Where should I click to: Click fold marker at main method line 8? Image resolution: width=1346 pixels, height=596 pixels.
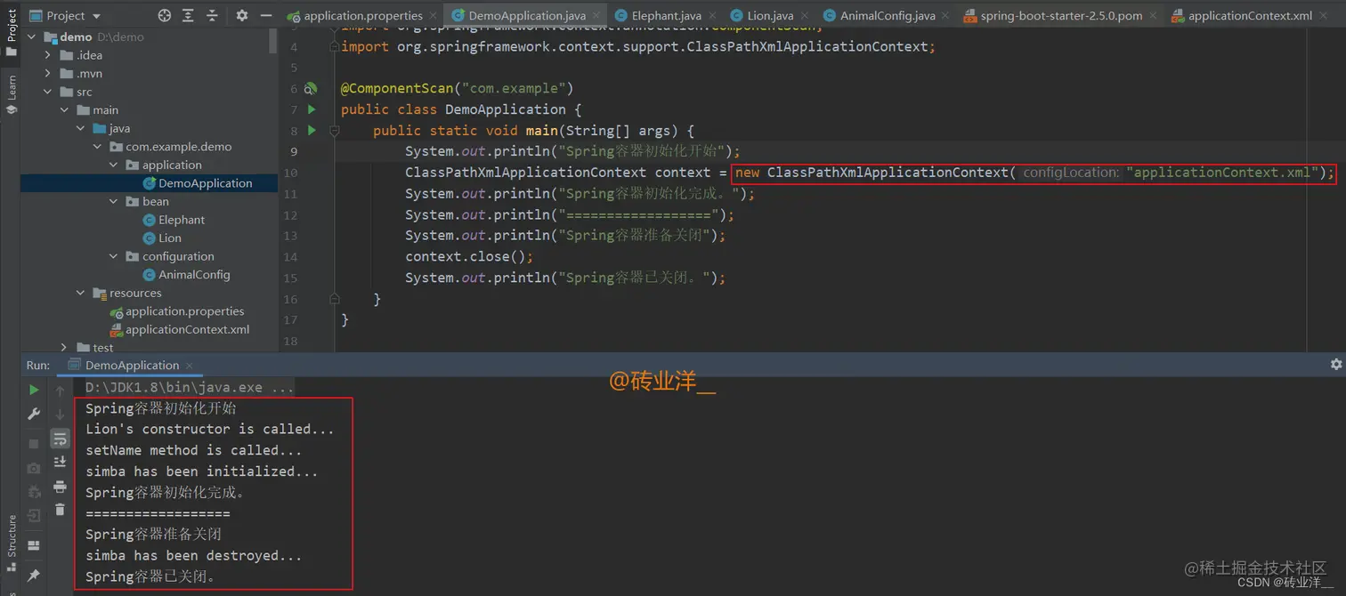(x=335, y=131)
